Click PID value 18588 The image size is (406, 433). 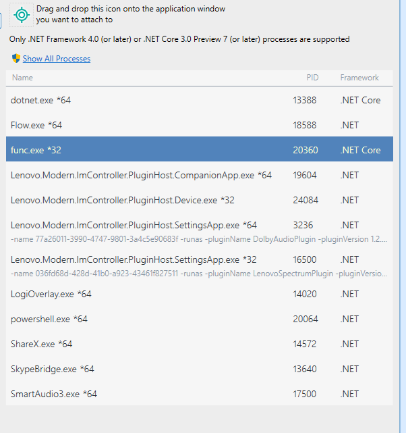click(305, 125)
